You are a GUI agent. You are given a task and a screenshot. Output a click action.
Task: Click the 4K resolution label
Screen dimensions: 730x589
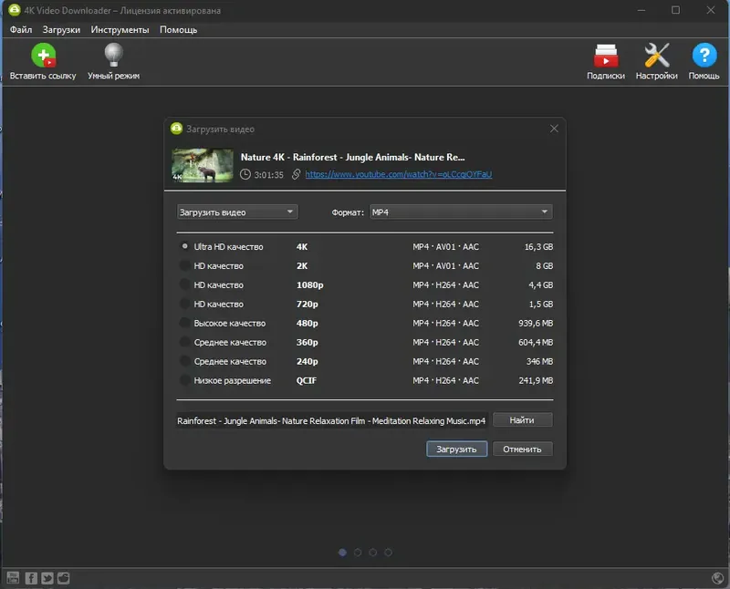302,246
